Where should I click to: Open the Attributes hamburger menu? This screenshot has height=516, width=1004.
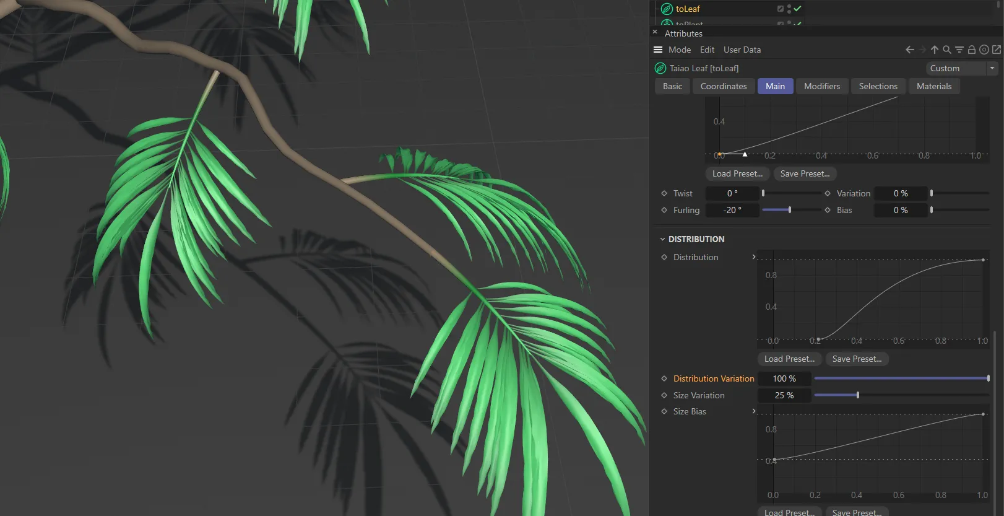tap(658, 50)
